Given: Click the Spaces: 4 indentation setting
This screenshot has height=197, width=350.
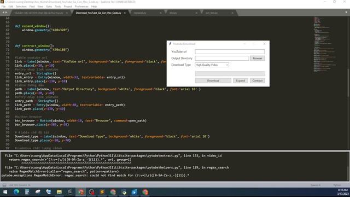Looking at the screenshot, I should 315,185.
